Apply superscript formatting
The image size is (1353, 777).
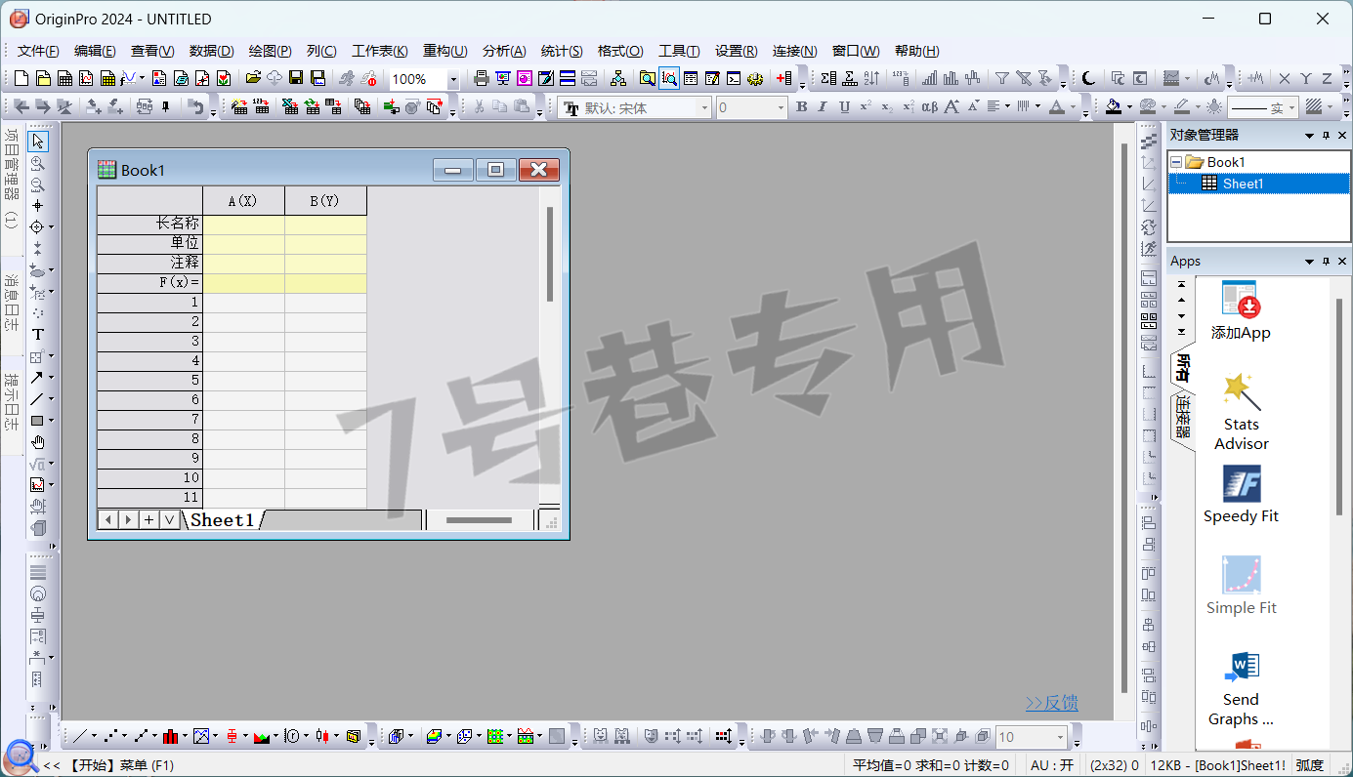pyautogui.click(x=866, y=107)
